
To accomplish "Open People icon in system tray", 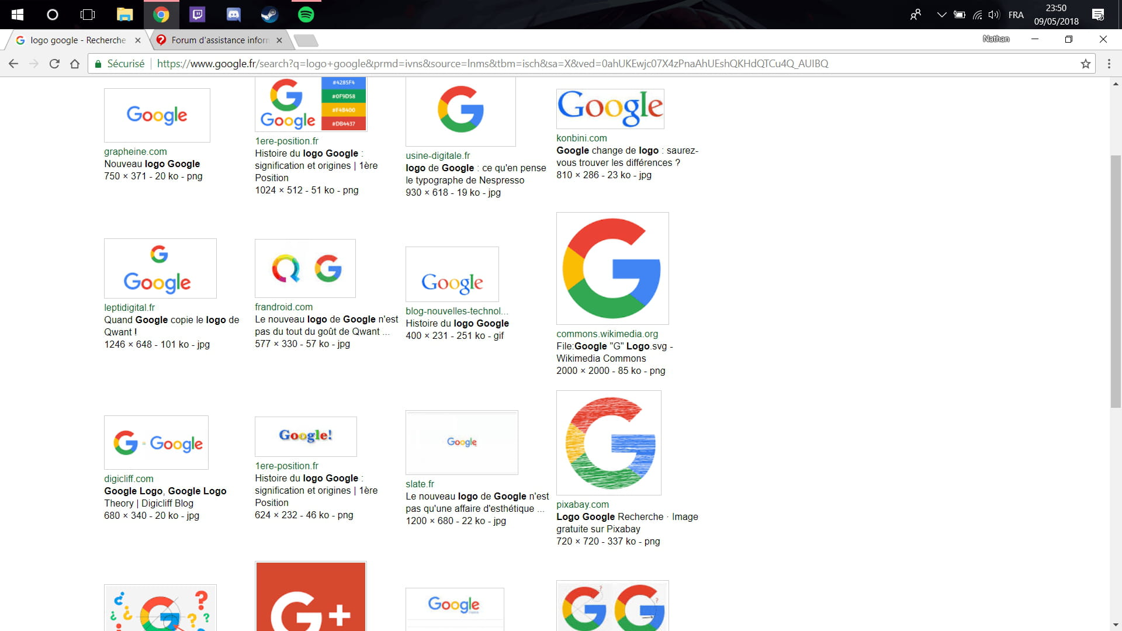I will (916, 15).
